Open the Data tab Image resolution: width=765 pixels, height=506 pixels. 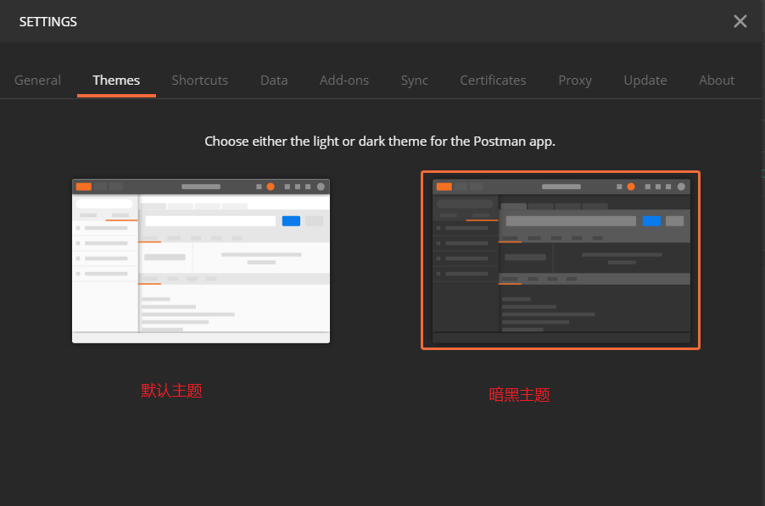[274, 80]
